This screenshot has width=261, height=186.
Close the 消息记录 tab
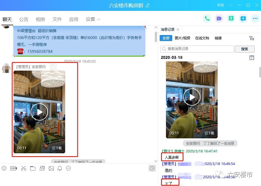point(178,30)
